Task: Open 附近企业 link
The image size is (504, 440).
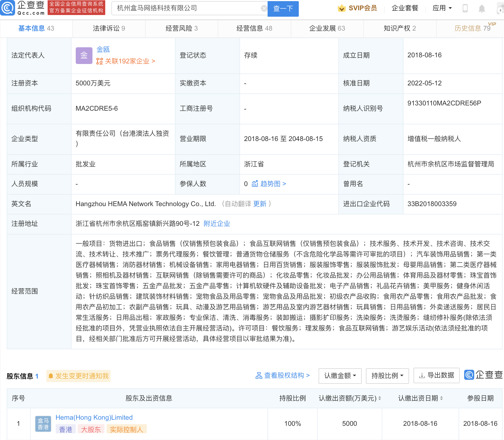Action: 217,224
